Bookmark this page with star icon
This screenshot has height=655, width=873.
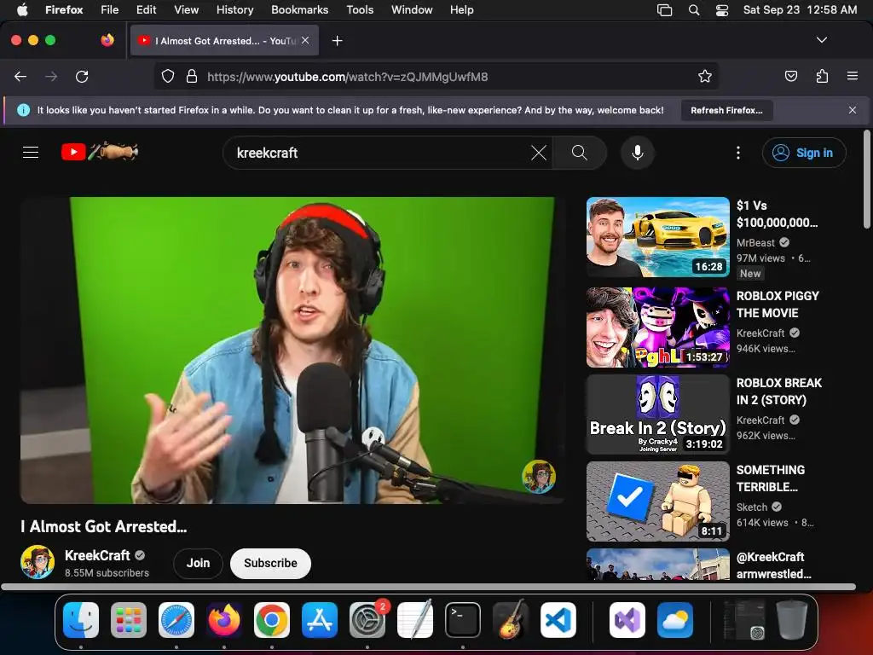coord(705,76)
